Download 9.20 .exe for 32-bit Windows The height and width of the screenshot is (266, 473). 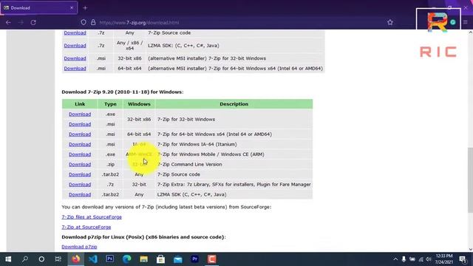(x=80, y=114)
